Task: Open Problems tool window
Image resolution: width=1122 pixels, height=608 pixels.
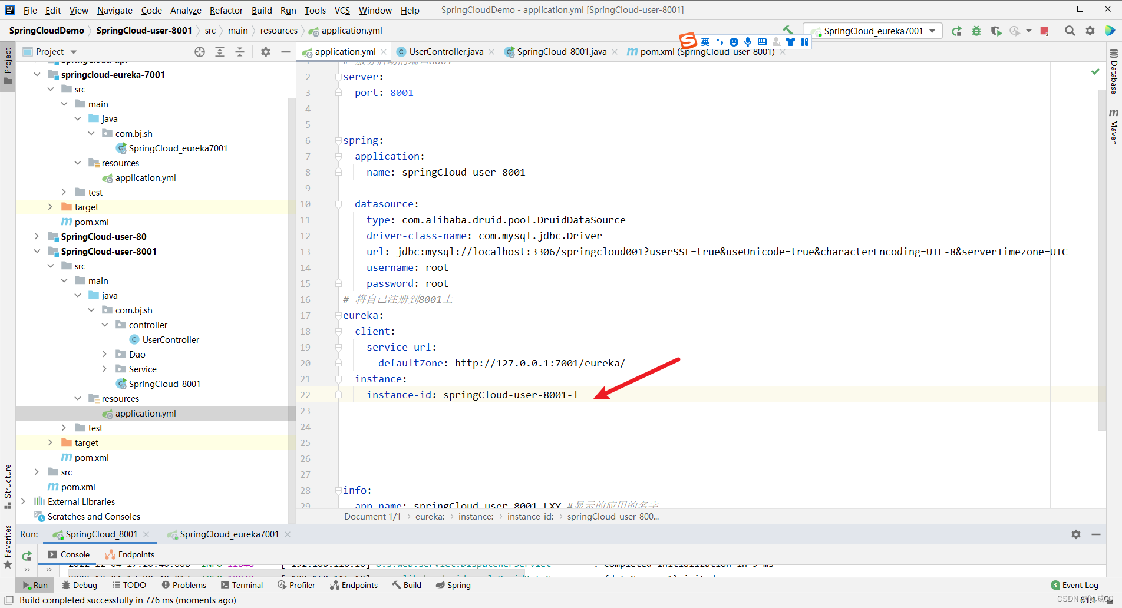Action: click(184, 585)
